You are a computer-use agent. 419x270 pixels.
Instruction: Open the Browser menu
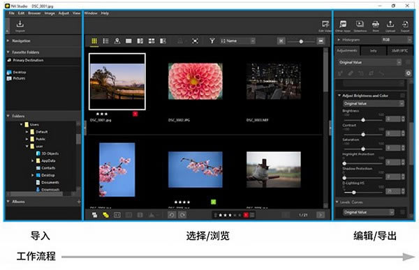34,13
